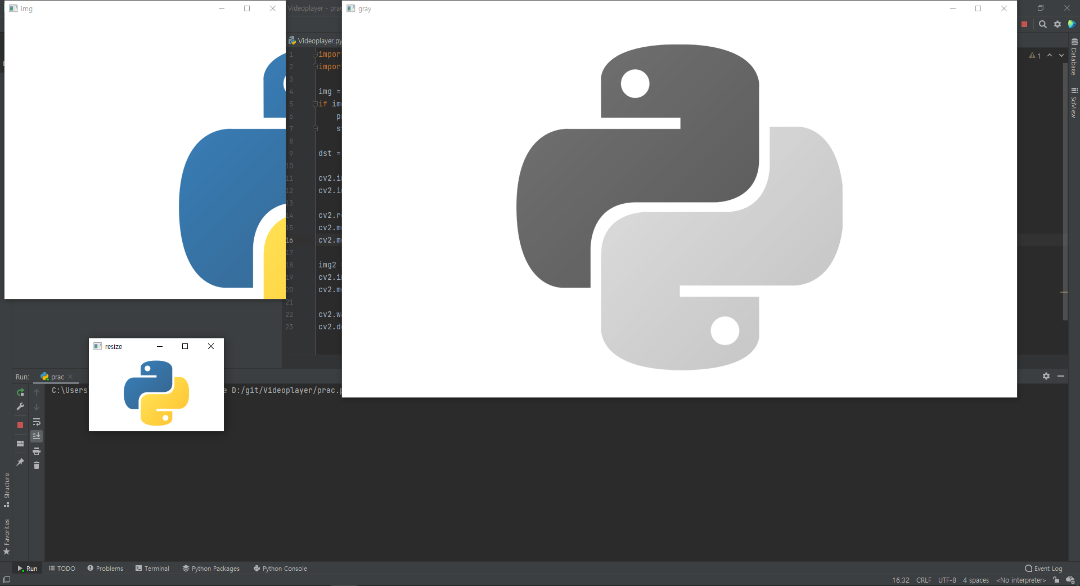Click the grayscale Python logo in gray window
This screenshot has width=1080, height=586.
point(679,207)
